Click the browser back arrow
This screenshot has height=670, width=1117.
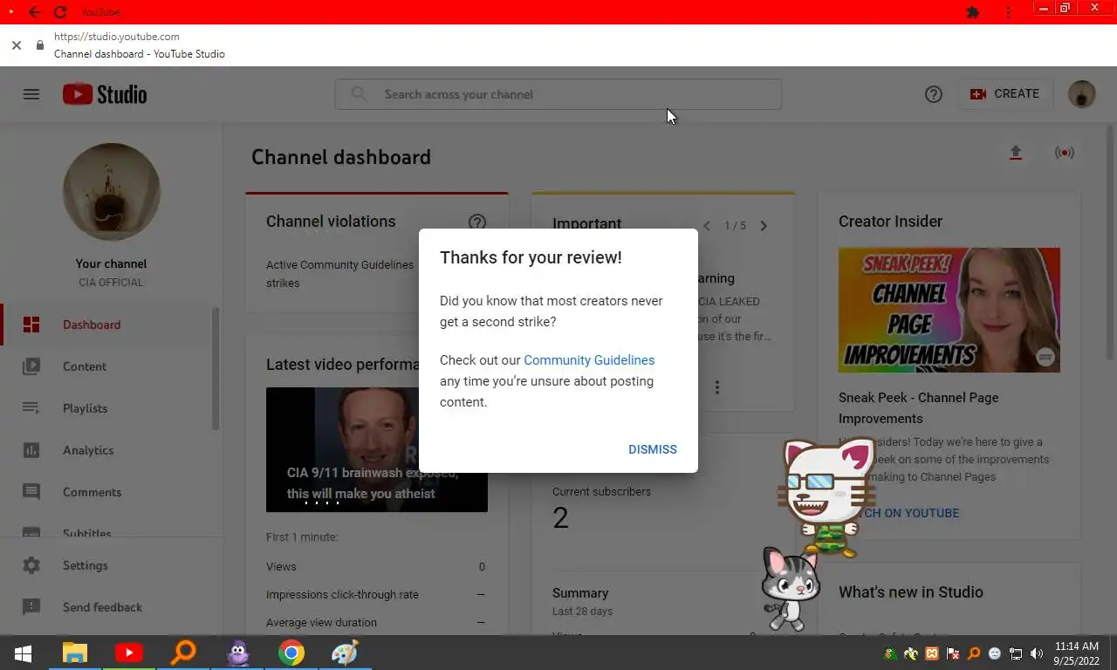pos(34,12)
